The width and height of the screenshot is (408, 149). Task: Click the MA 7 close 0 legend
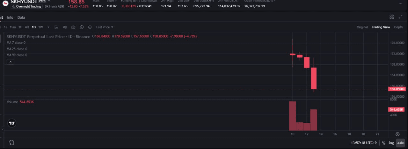[x=16, y=43]
